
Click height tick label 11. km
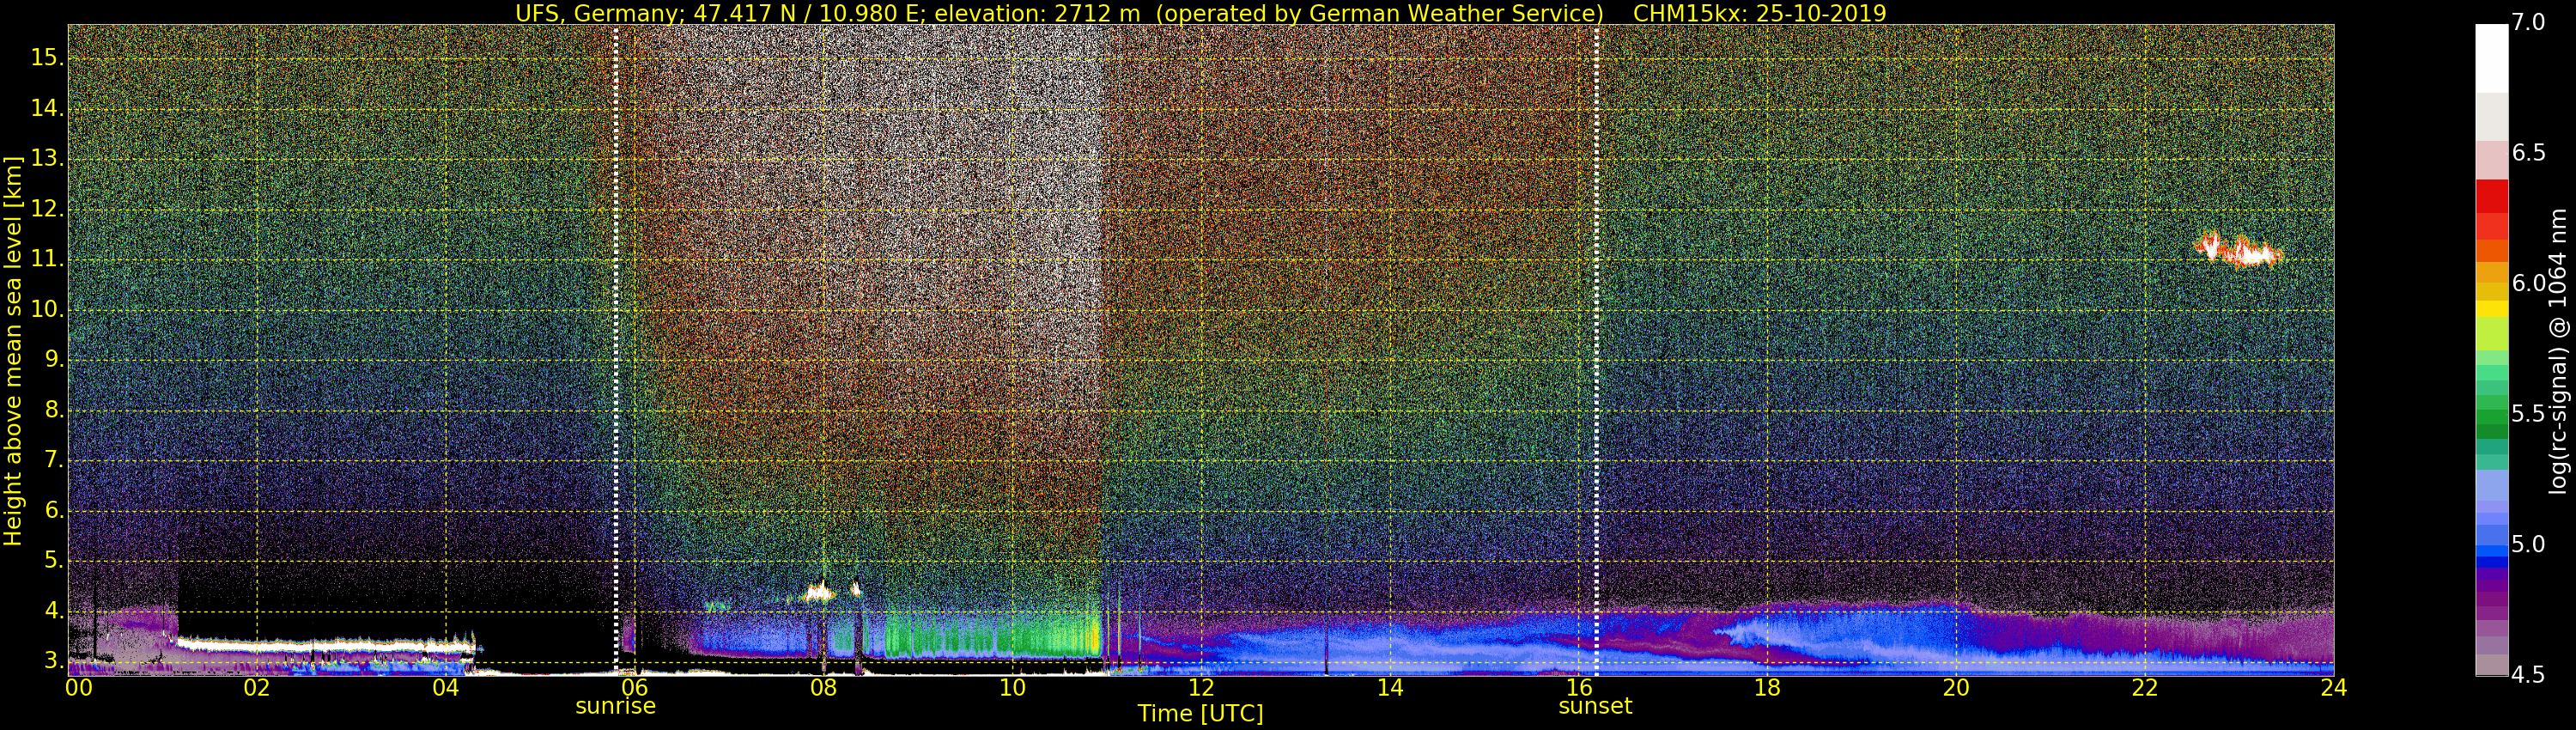pos(47,259)
